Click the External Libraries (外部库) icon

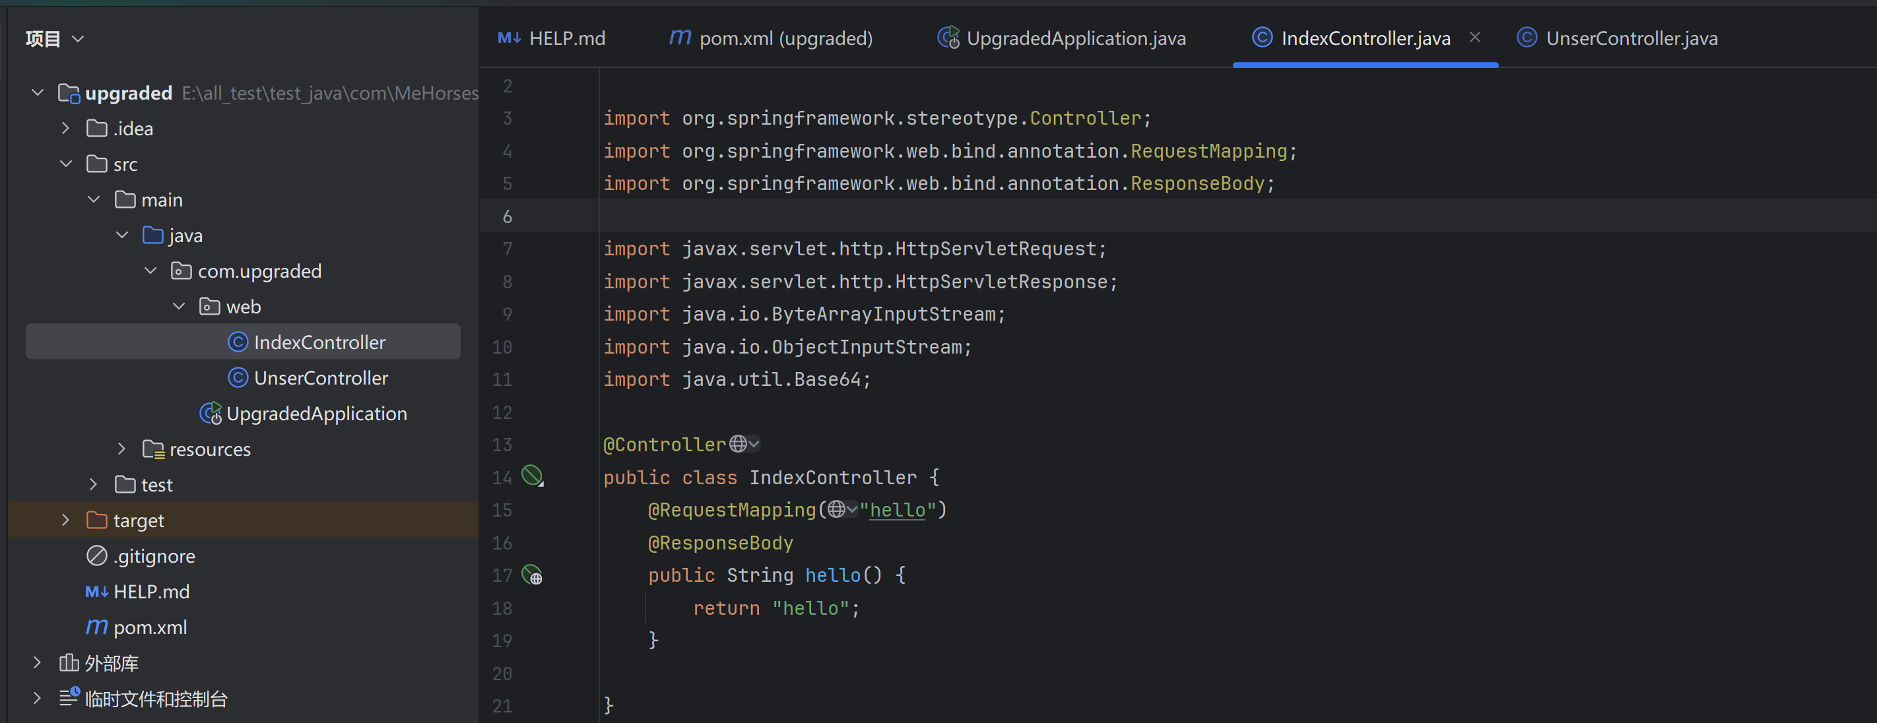tap(69, 662)
